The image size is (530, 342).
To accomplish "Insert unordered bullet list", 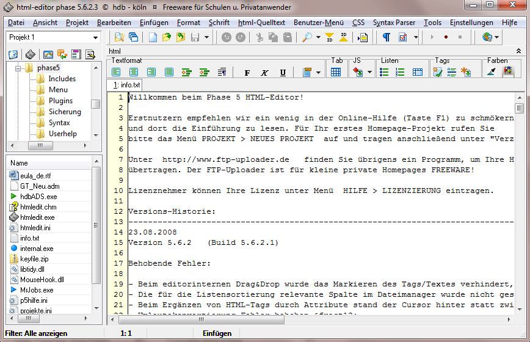I will (x=384, y=72).
